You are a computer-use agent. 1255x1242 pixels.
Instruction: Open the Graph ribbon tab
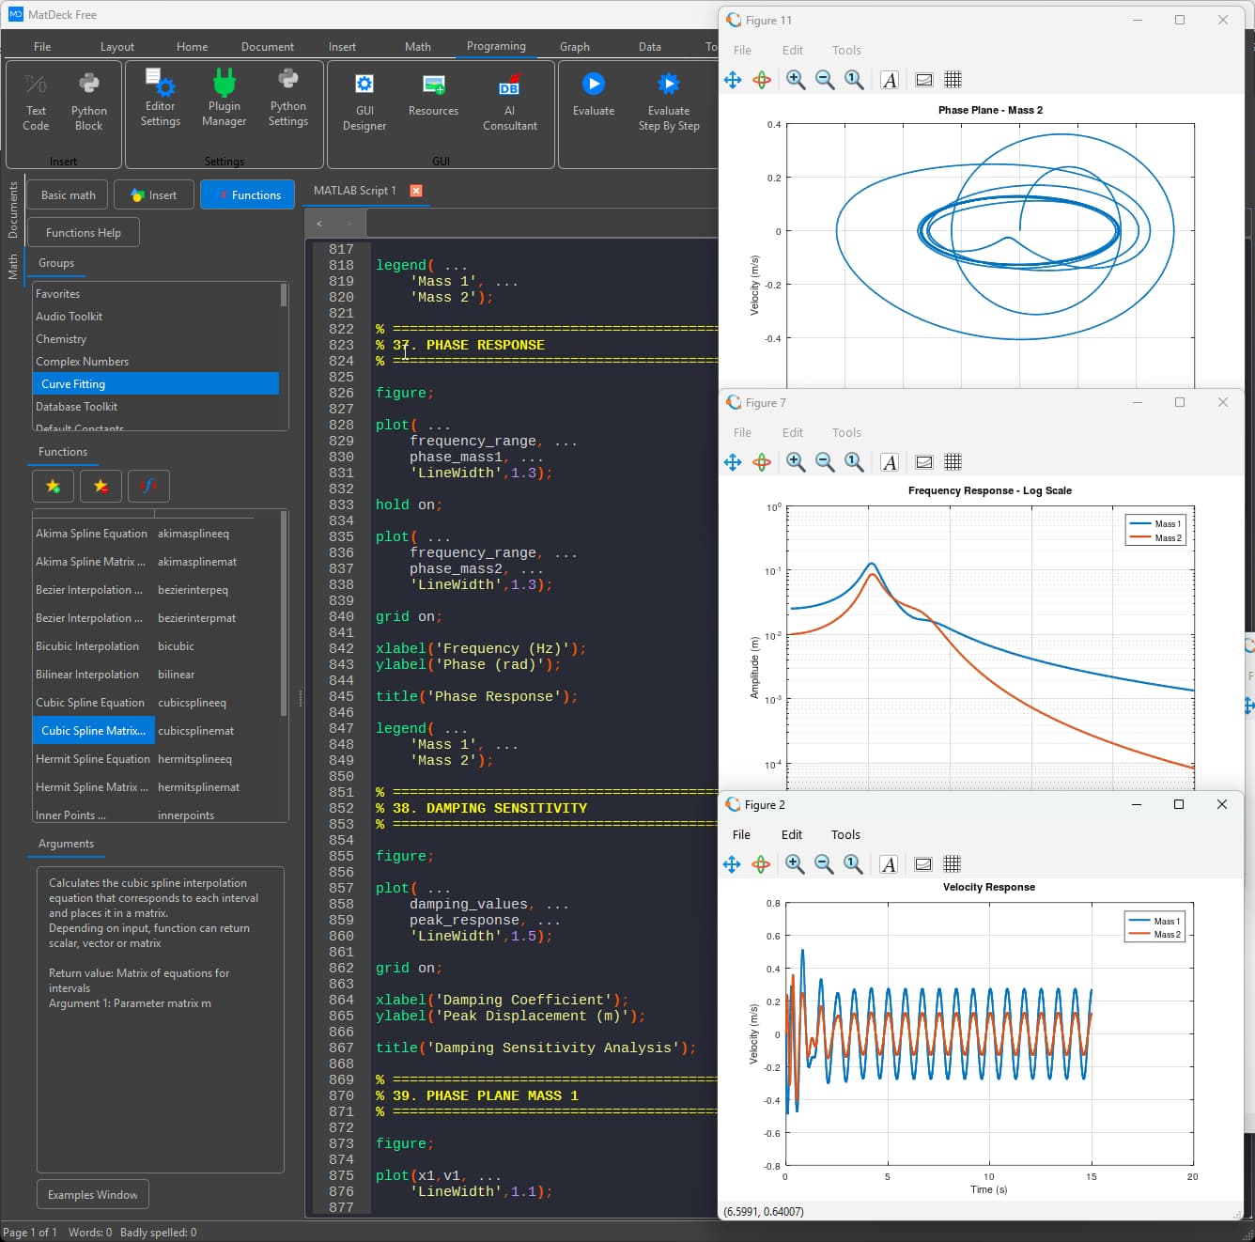[575, 46]
